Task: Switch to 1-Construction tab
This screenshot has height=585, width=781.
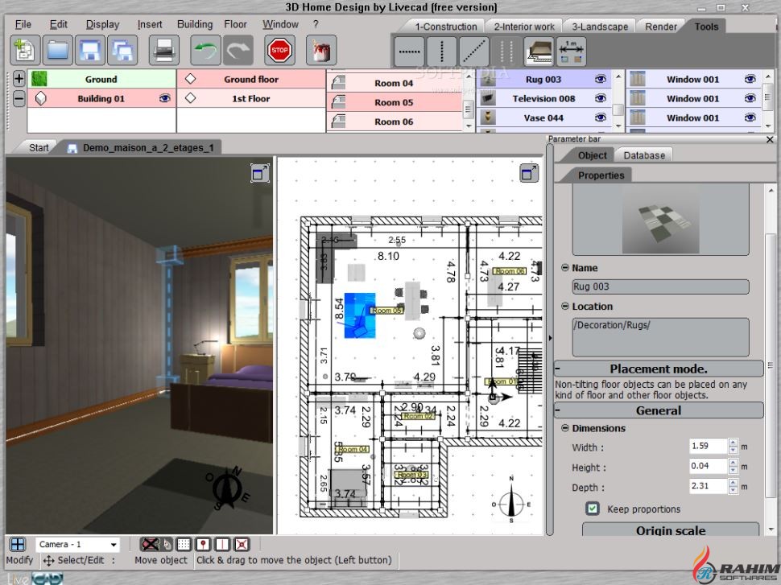Action: (446, 27)
